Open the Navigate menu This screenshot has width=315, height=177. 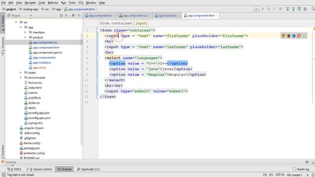[30, 3]
